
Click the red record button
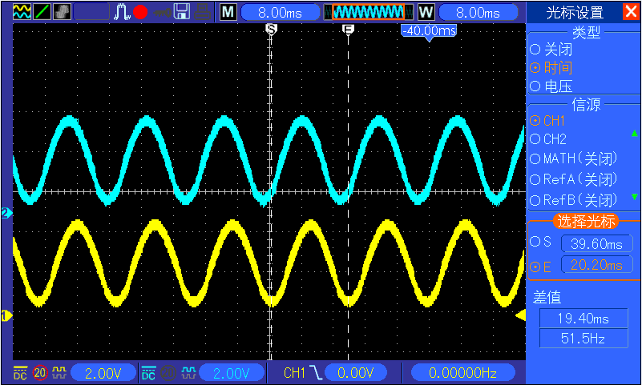140,12
